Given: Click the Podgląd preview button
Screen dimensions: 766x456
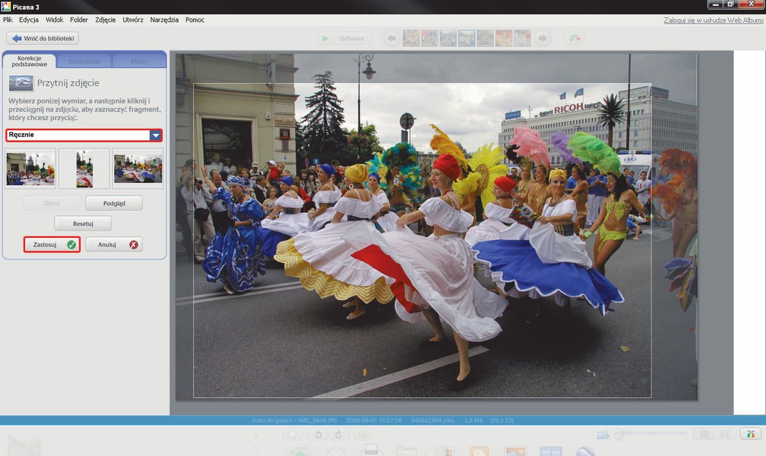Looking at the screenshot, I should 114,203.
